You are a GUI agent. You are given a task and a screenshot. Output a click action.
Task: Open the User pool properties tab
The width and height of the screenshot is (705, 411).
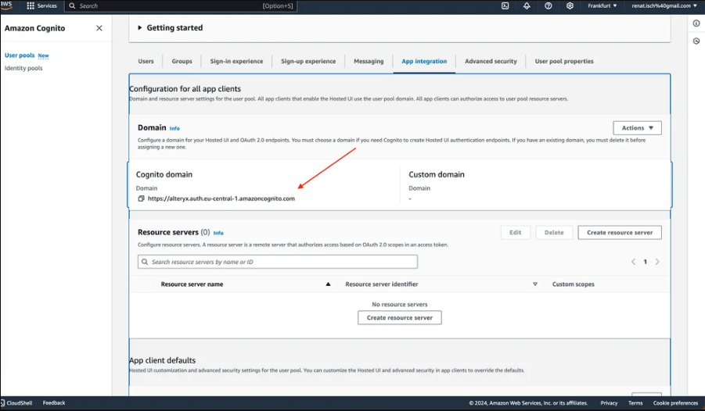[x=564, y=61]
